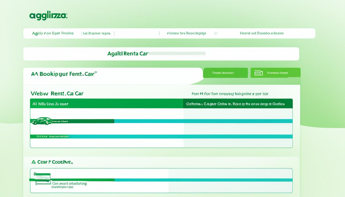The width and height of the screenshot is (345, 197).
Task: Open the first navigation item starting with "Aglile"
Action: [53, 33]
